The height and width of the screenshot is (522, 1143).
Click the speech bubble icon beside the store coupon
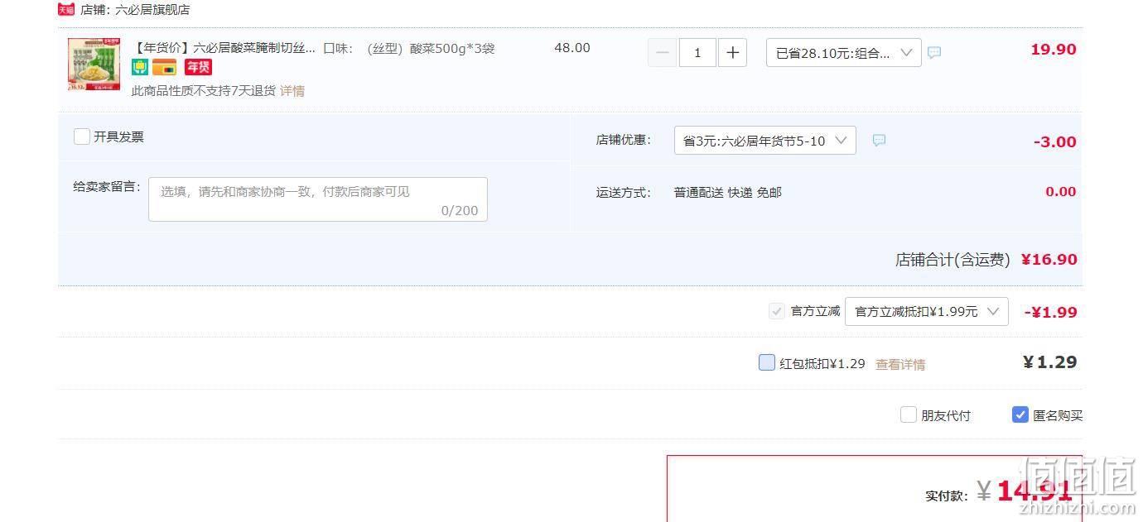[x=879, y=141]
